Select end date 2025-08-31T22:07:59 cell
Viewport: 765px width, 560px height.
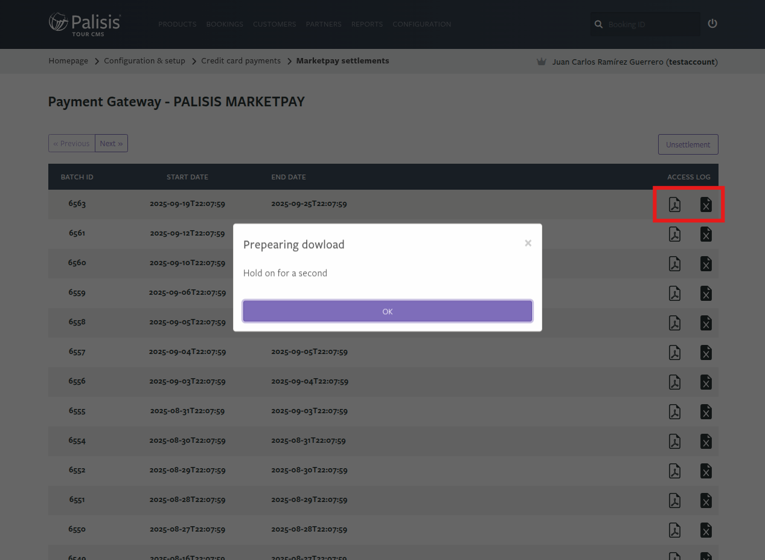(309, 440)
